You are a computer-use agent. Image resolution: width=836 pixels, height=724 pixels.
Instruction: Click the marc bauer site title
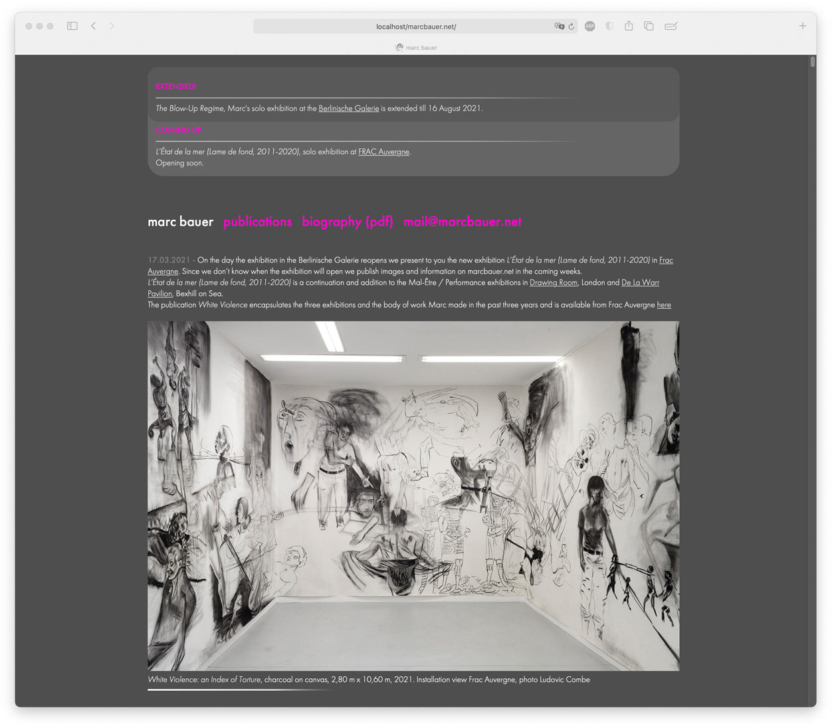(181, 222)
